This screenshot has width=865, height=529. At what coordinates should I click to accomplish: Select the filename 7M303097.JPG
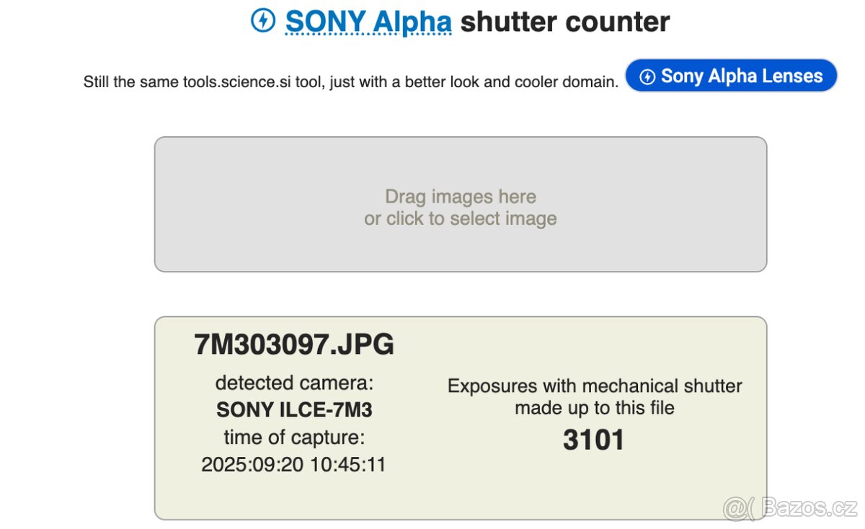pyautogui.click(x=293, y=344)
